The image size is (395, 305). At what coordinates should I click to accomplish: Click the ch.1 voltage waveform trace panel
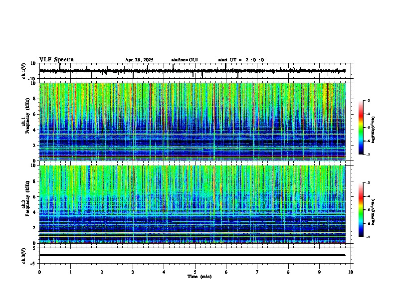click(x=195, y=71)
